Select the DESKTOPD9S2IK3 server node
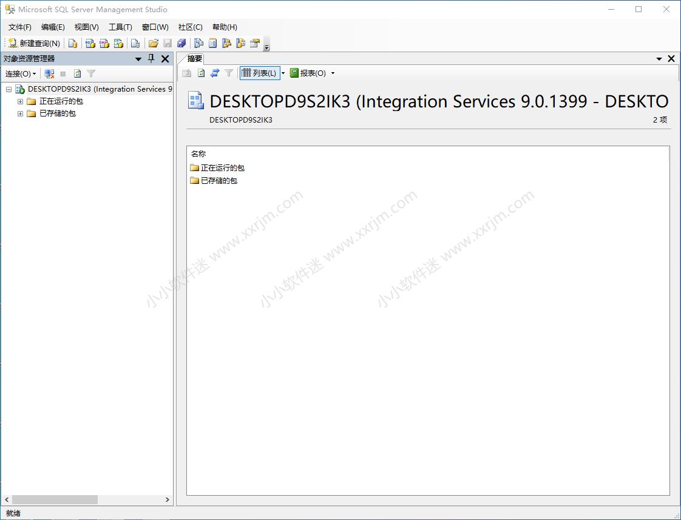 [91, 89]
